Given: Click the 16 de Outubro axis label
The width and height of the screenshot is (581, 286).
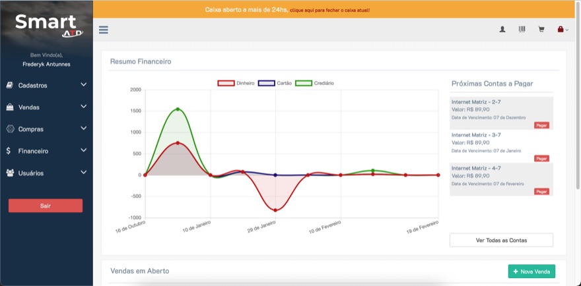Looking at the screenshot, I should pos(131,227).
